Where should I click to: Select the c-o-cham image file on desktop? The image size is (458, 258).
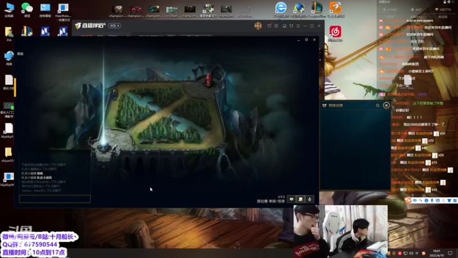point(172,11)
